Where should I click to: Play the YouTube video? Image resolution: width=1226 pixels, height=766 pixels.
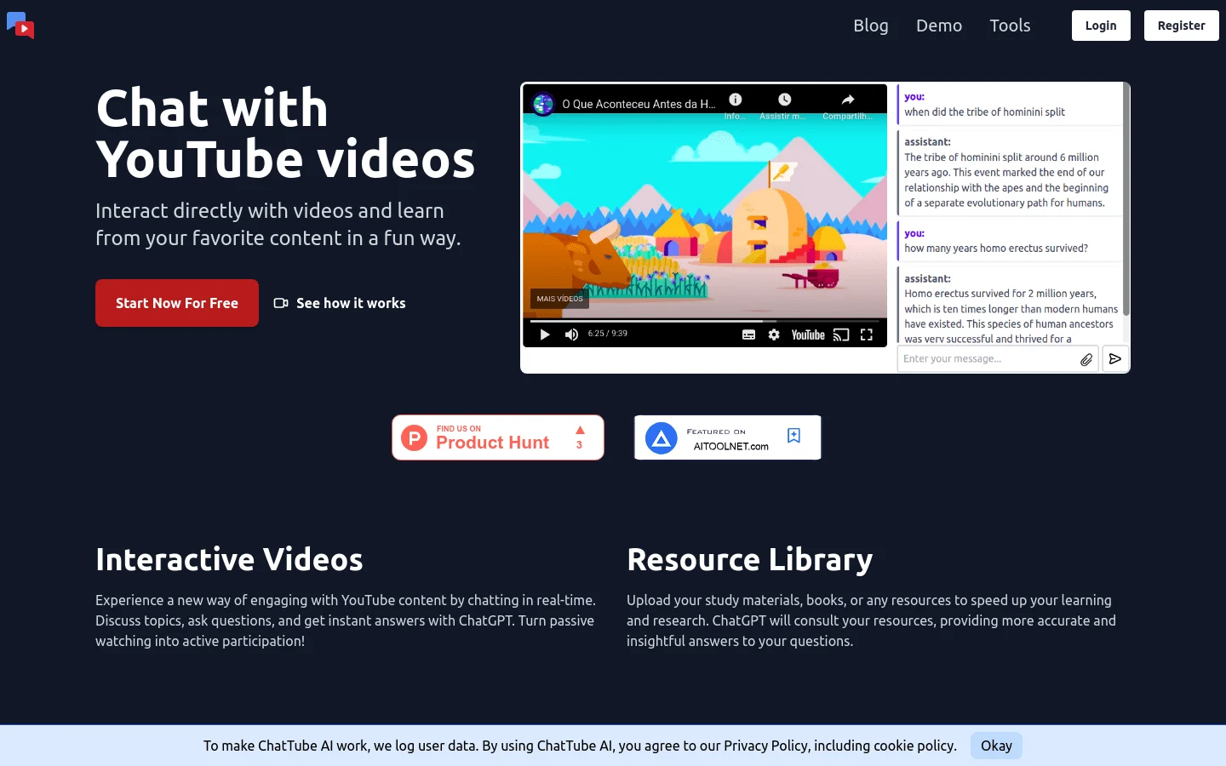tap(545, 334)
